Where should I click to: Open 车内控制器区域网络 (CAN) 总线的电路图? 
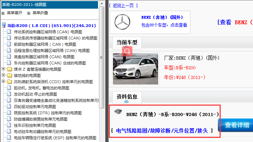tap(50, 63)
